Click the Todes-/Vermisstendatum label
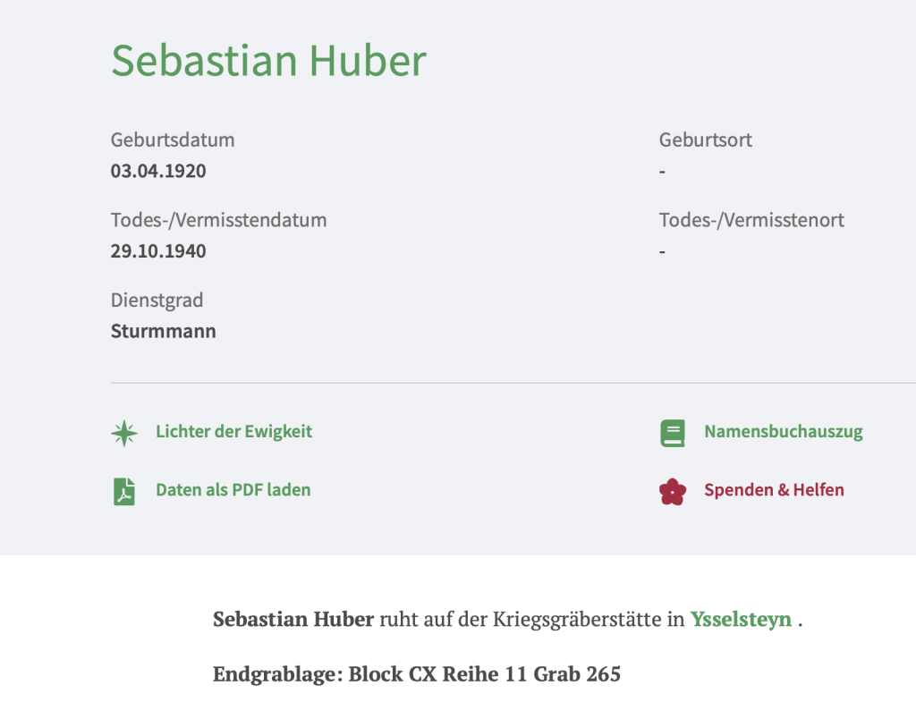This screenshot has width=916, height=711. pos(218,220)
